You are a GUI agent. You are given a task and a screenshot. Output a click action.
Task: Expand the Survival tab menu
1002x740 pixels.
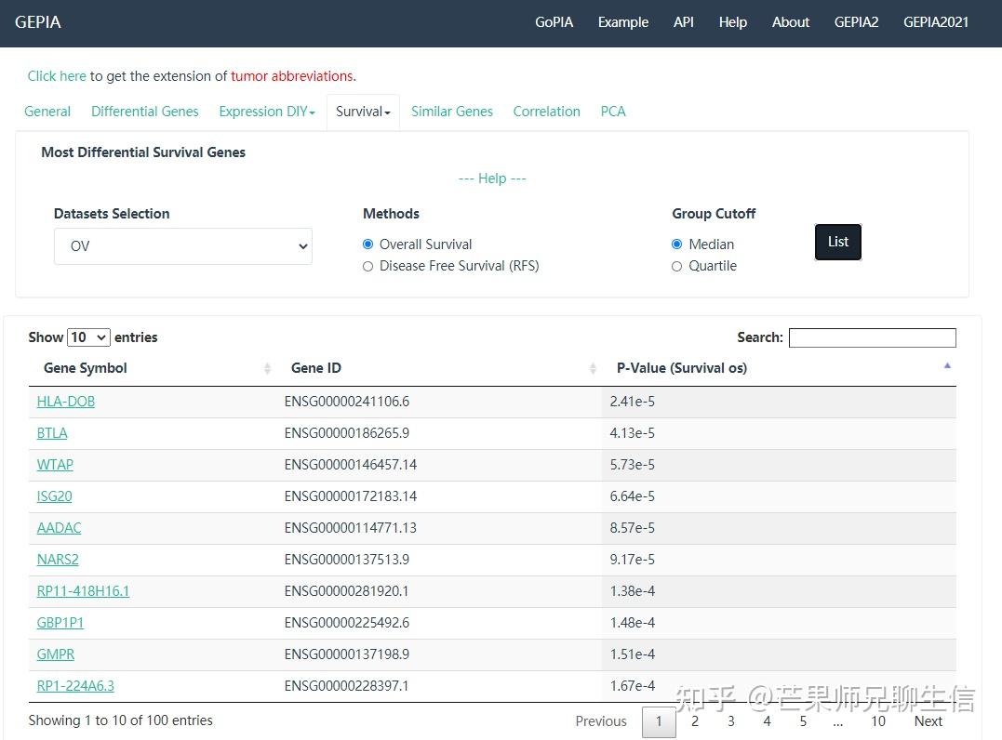(363, 112)
